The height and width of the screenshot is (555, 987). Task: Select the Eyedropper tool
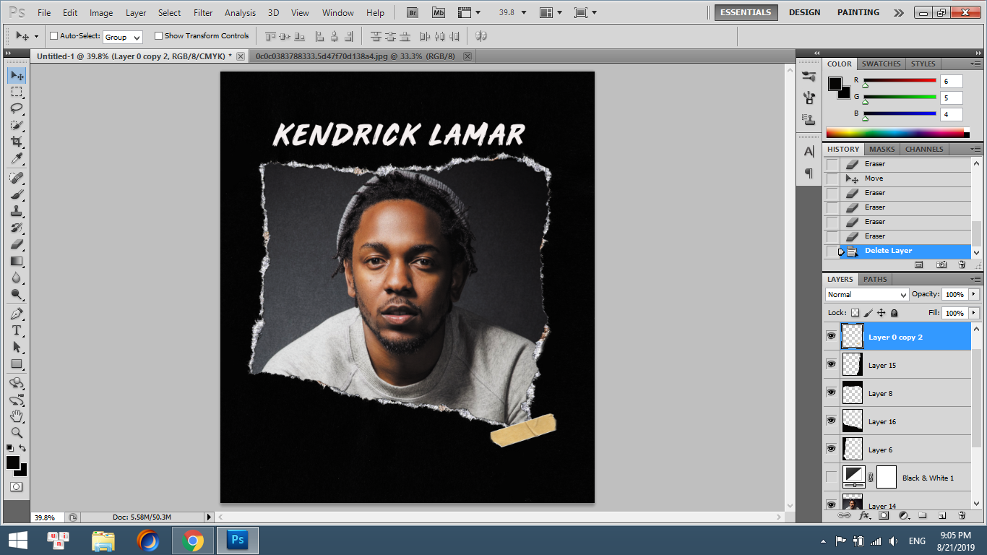tap(17, 158)
